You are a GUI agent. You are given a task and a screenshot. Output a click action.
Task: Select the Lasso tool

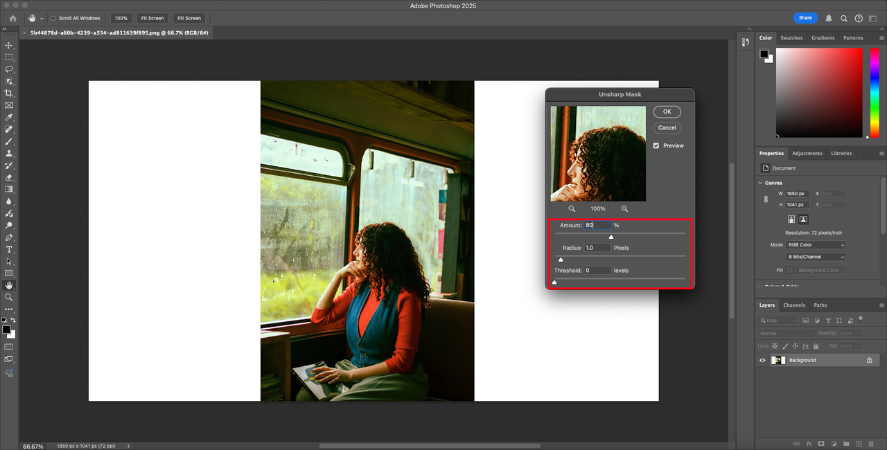9,69
